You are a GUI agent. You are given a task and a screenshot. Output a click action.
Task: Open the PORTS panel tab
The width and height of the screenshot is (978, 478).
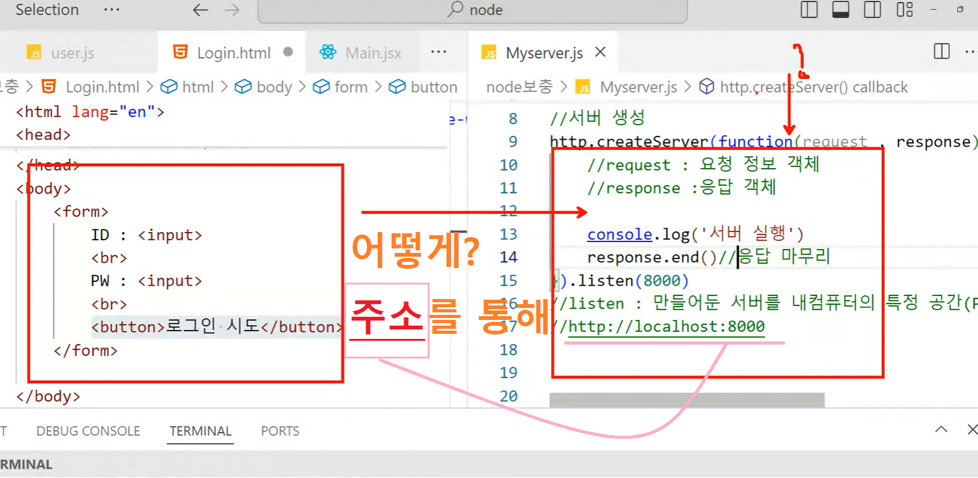point(280,431)
